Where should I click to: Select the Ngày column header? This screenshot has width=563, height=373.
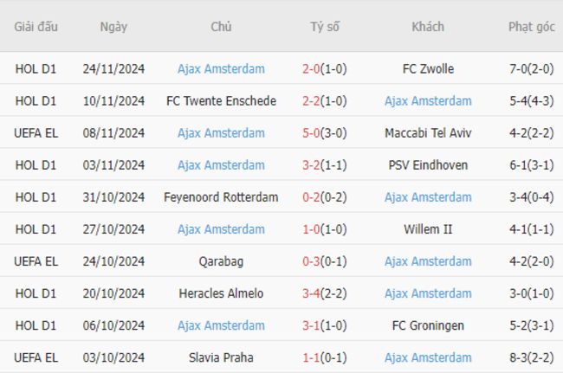113,27
